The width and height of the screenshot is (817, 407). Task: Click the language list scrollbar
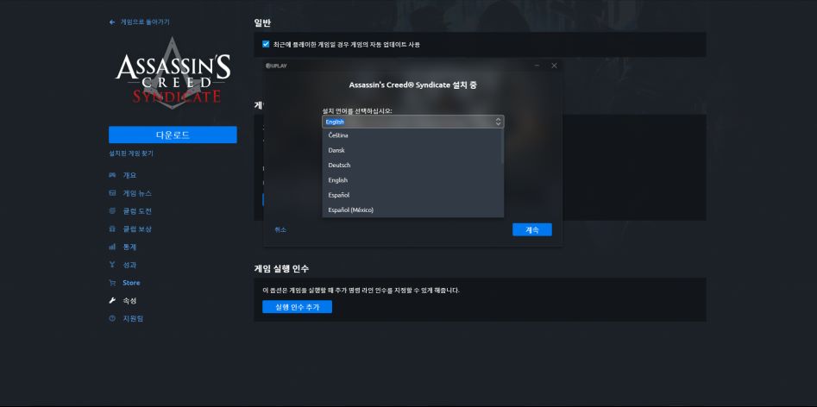pyautogui.click(x=502, y=147)
